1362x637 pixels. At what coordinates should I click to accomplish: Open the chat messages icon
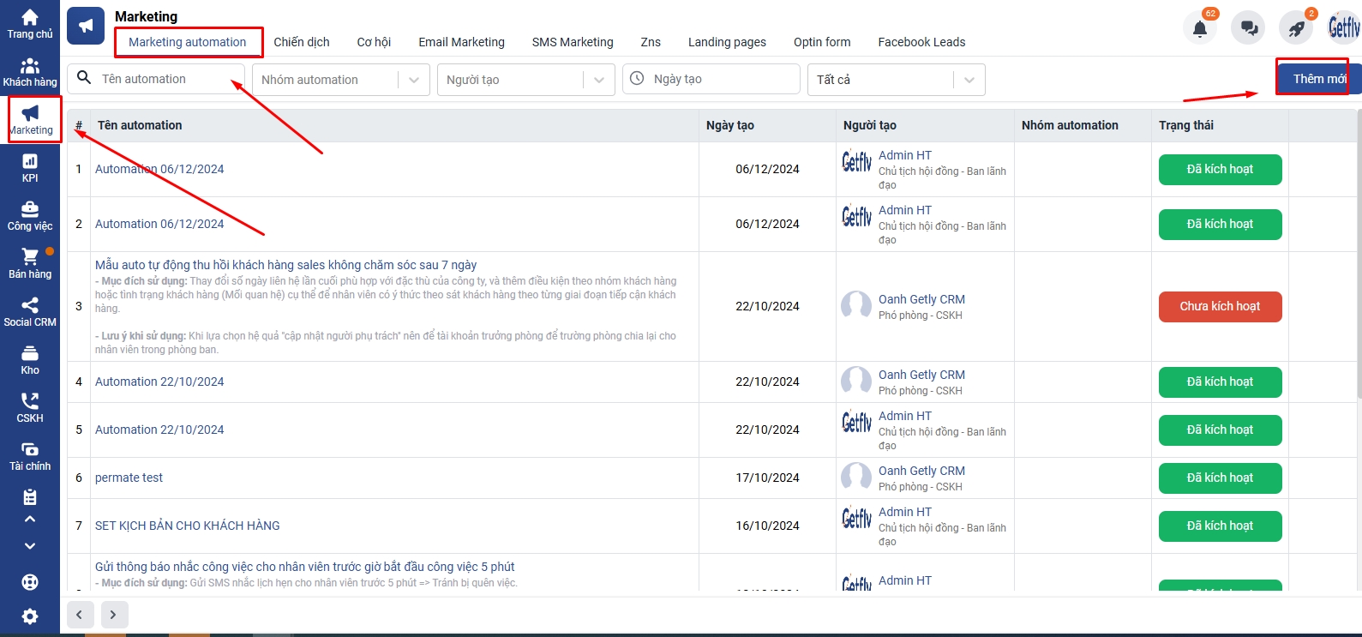pyautogui.click(x=1248, y=28)
